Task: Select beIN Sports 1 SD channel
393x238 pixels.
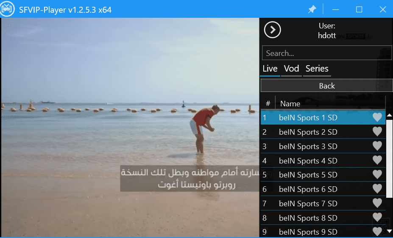Action: [x=323, y=118]
